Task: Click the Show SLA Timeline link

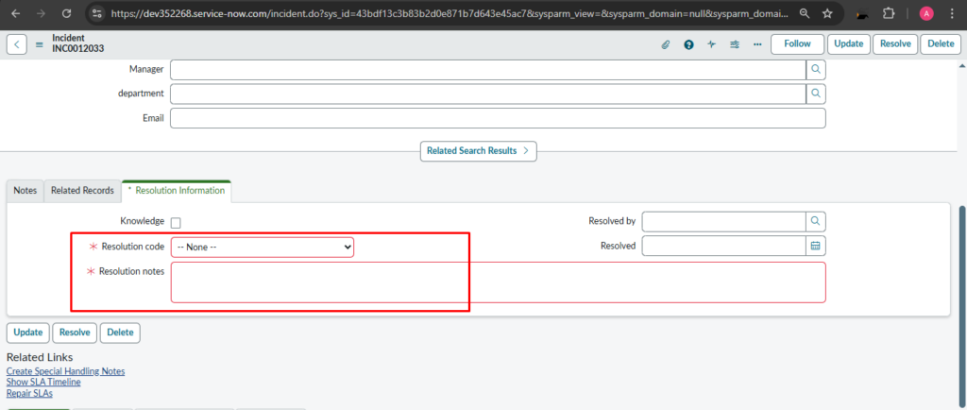Action: pos(43,383)
